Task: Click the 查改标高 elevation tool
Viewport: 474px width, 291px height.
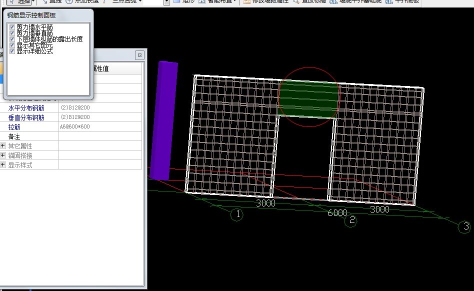Action: [x=309, y=1]
